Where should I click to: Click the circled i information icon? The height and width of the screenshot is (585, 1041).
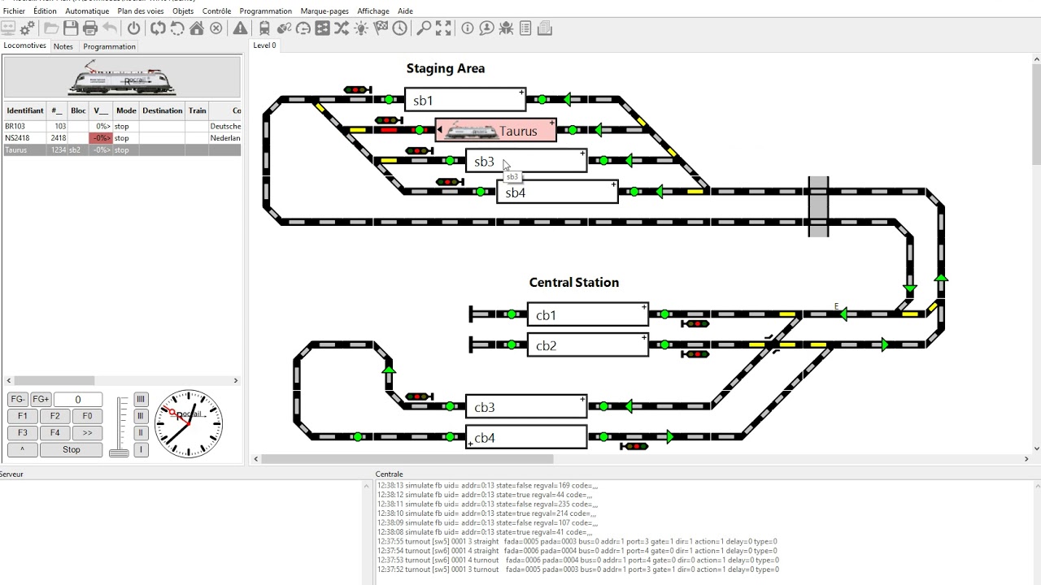(468, 28)
